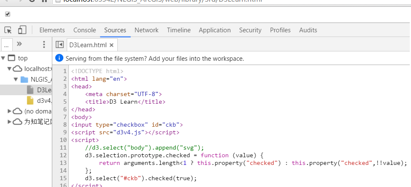411x187 pixels.
Task: Expand the (no domain) node
Action: (10, 111)
